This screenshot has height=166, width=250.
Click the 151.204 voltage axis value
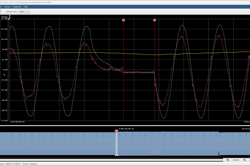point(4,29)
